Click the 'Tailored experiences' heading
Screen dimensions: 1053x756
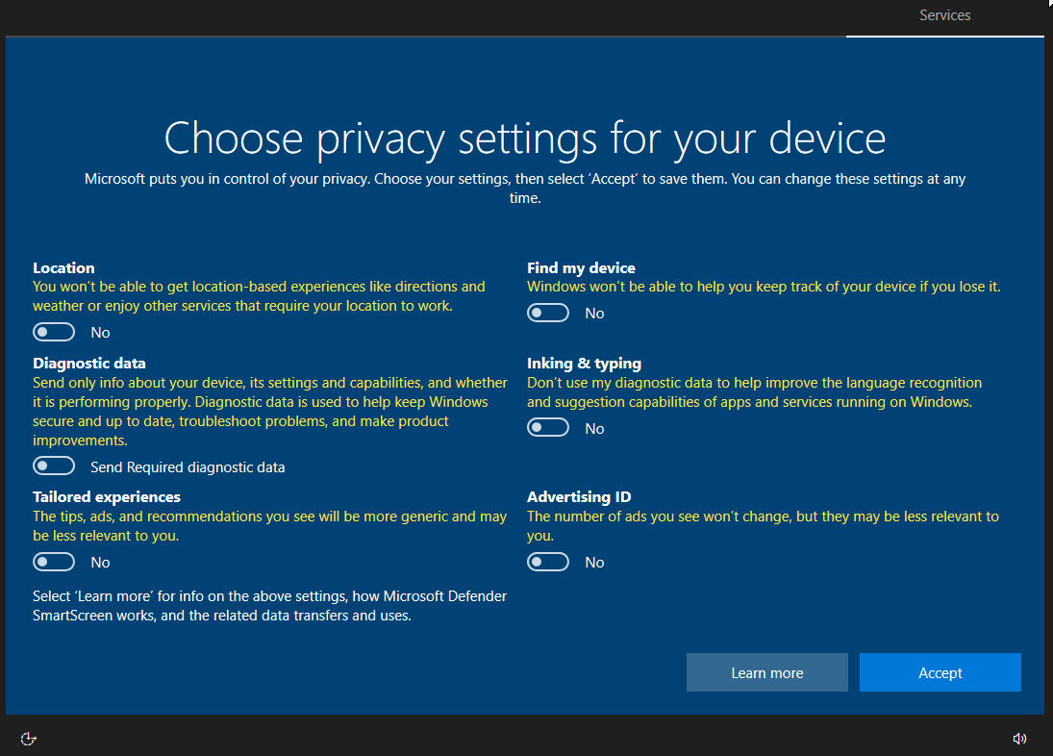(107, 497)
